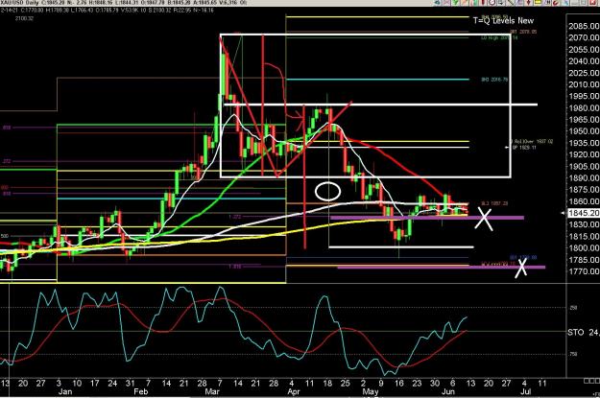Viewport: 600px width, 398px height.
Task: Click the 2085.00 price axis label
Action: click(584, 26)
